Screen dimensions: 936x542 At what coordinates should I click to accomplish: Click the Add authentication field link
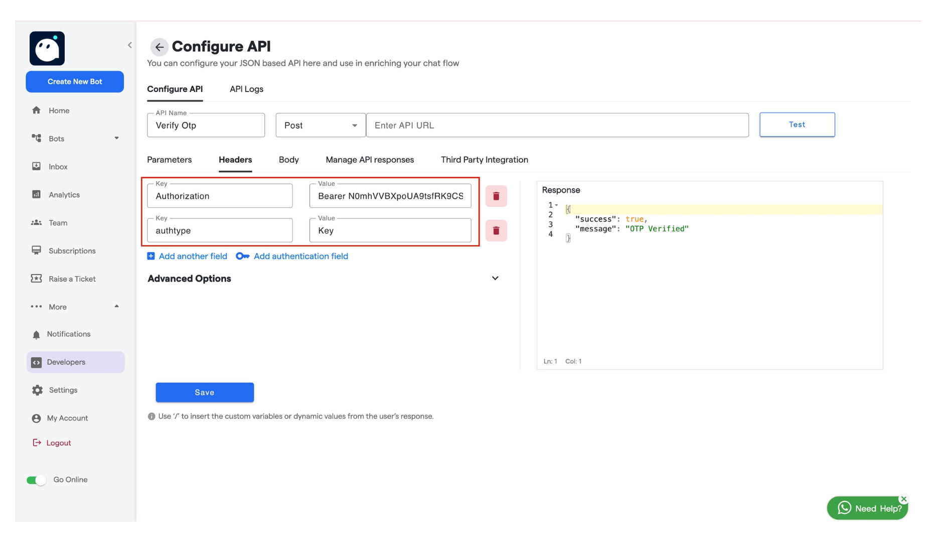[300, 256]
